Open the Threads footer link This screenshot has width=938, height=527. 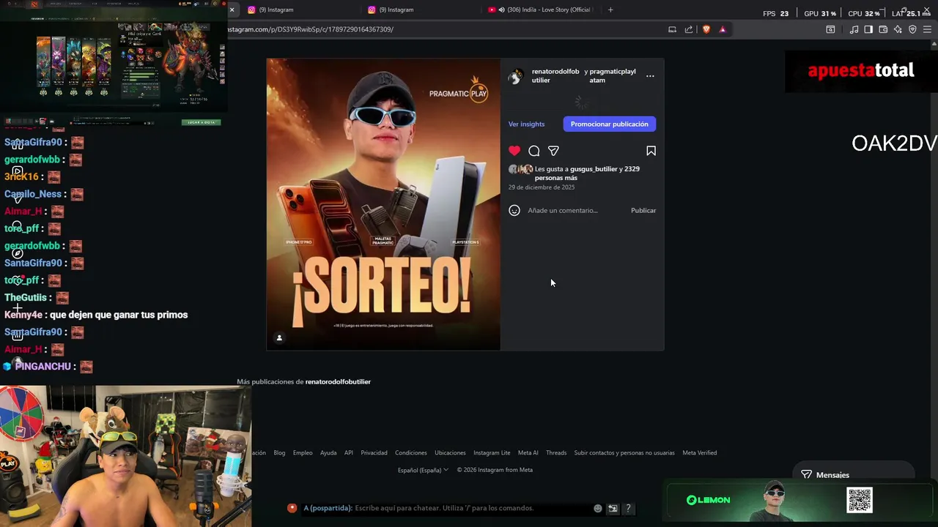556,452
